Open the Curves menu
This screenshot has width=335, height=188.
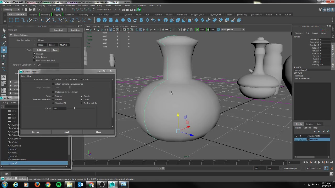pos(108,5)
